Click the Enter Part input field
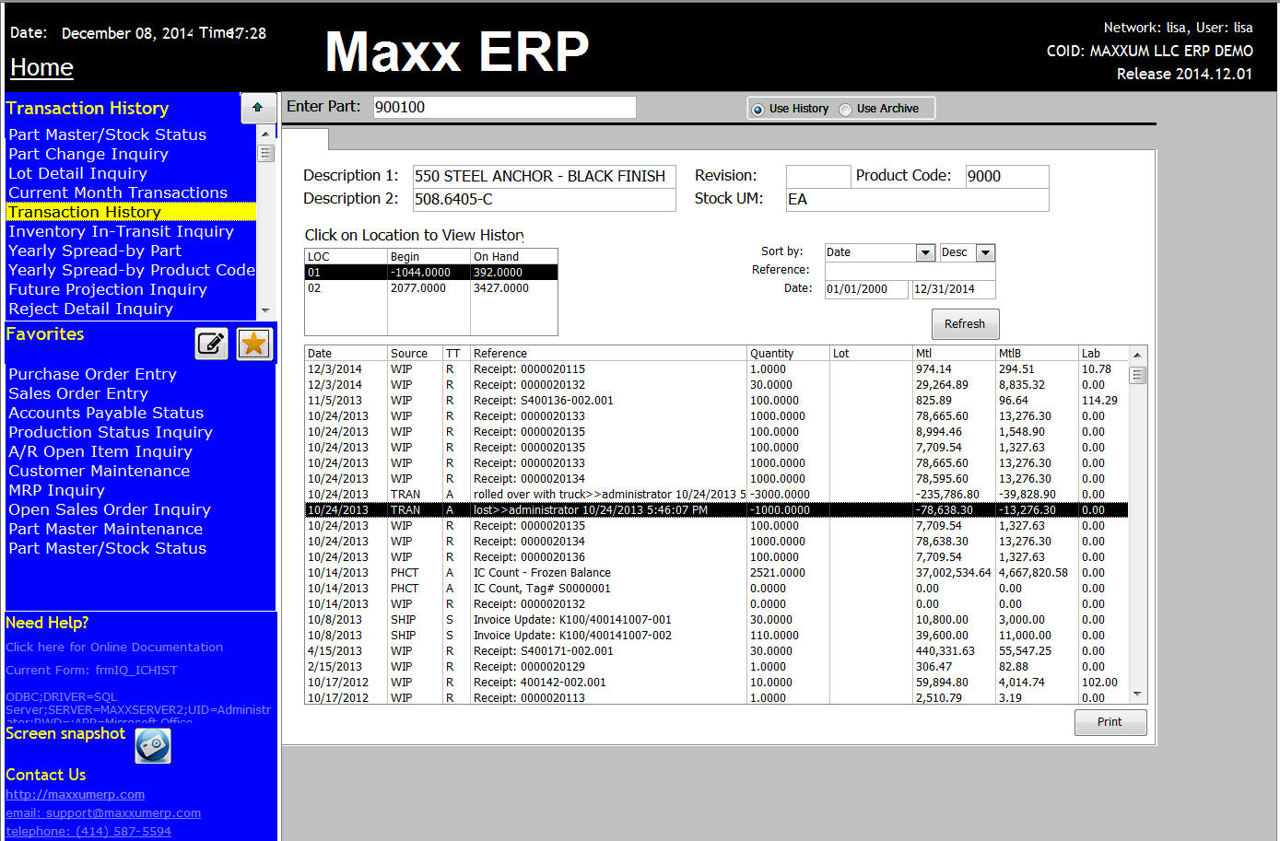The width and height of the screenshot is (1280, 841). (x=505, y=107)
